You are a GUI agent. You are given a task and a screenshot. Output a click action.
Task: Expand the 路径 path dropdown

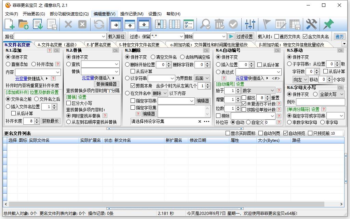click(x=104, y=37)
